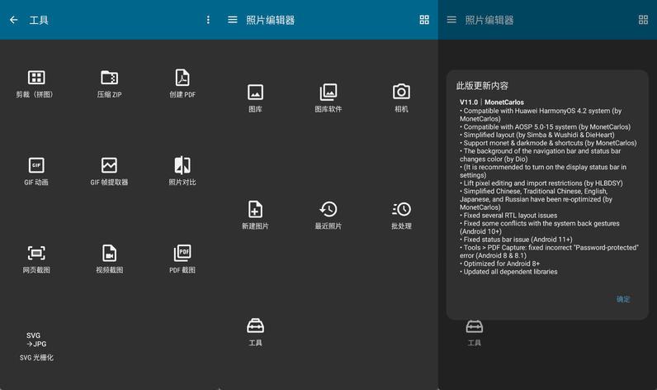The image size is (657, 390).
Task: Show 最近照片 recent photos
Action: point(328,215)
